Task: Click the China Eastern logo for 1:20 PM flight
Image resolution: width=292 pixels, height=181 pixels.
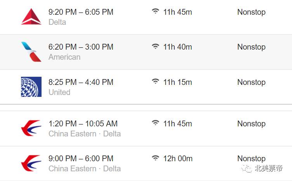Action: click(31, 128)
